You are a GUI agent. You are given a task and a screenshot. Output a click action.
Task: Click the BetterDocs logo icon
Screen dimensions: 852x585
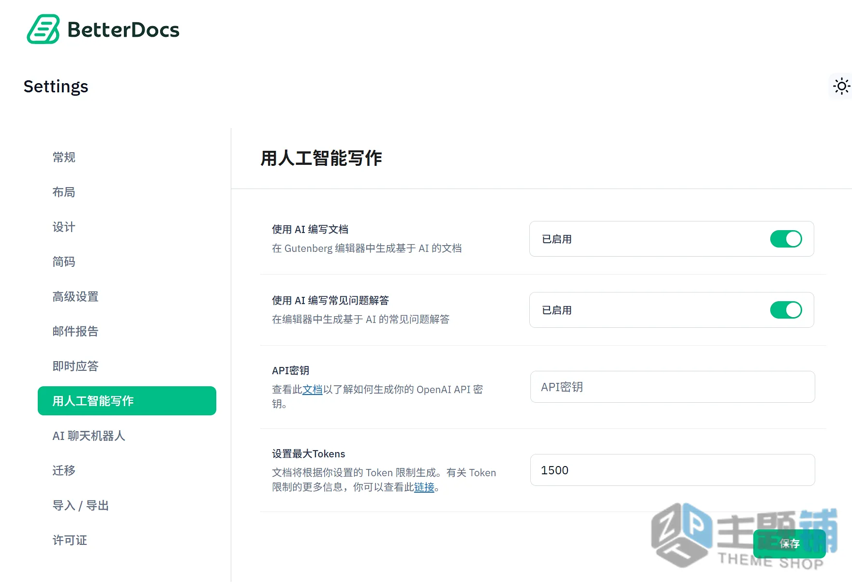[44, 29]
